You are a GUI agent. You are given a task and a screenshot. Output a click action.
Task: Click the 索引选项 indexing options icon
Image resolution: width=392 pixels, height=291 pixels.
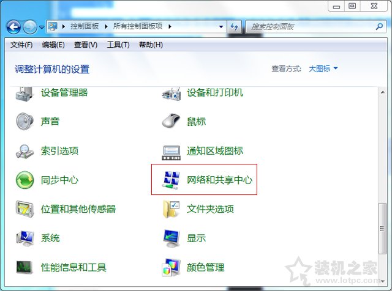(x=25, y=150)
